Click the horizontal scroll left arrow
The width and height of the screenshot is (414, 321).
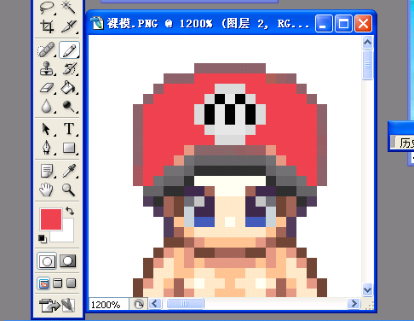(155, 304)
